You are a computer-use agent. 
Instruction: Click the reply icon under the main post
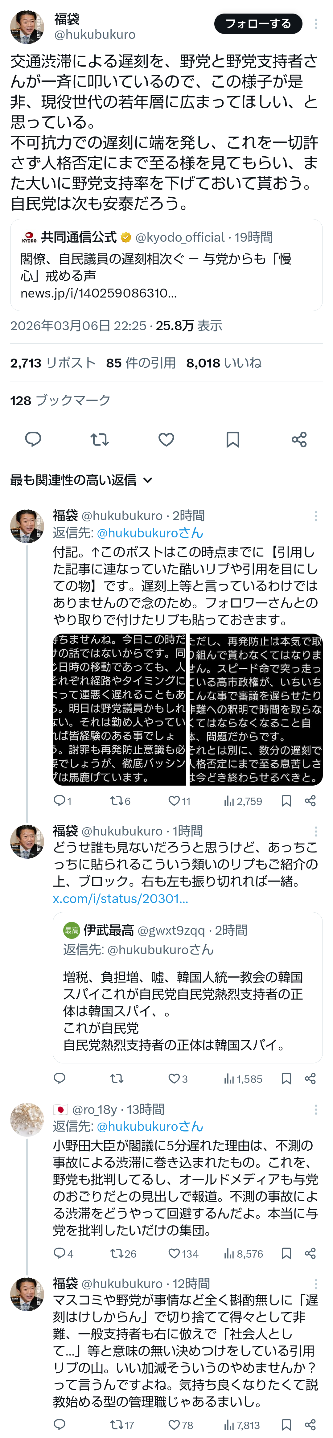[x=34, y=439]
